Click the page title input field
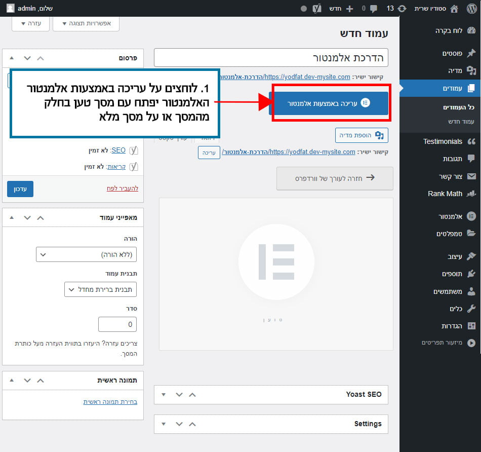 click(271, 58)
